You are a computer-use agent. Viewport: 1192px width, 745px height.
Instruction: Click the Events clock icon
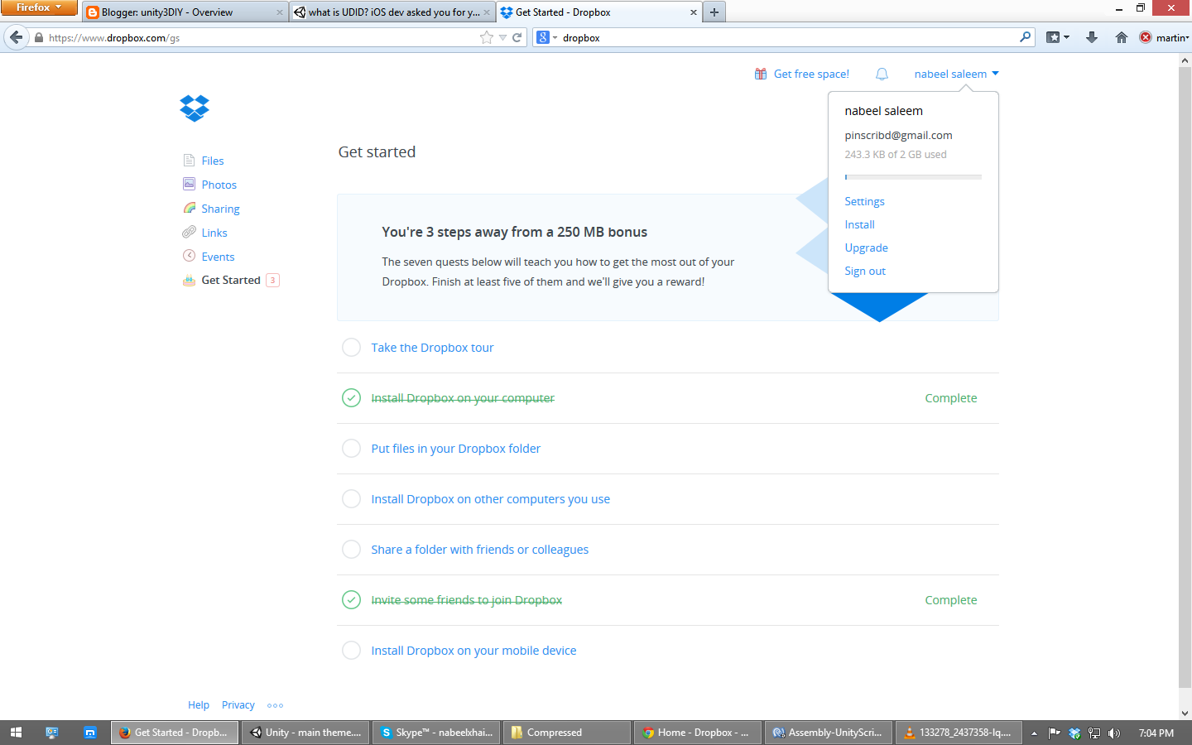(190, 256)
